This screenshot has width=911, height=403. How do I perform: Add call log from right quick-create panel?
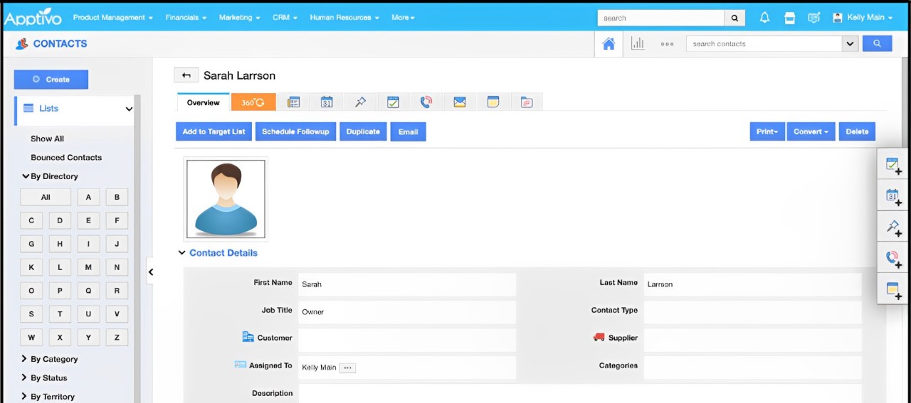pyautogui.click(x=893, y=259)
